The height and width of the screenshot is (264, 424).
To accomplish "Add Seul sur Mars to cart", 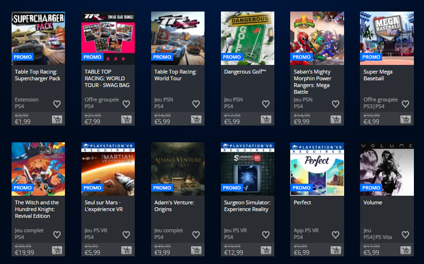I will point(127,250).
